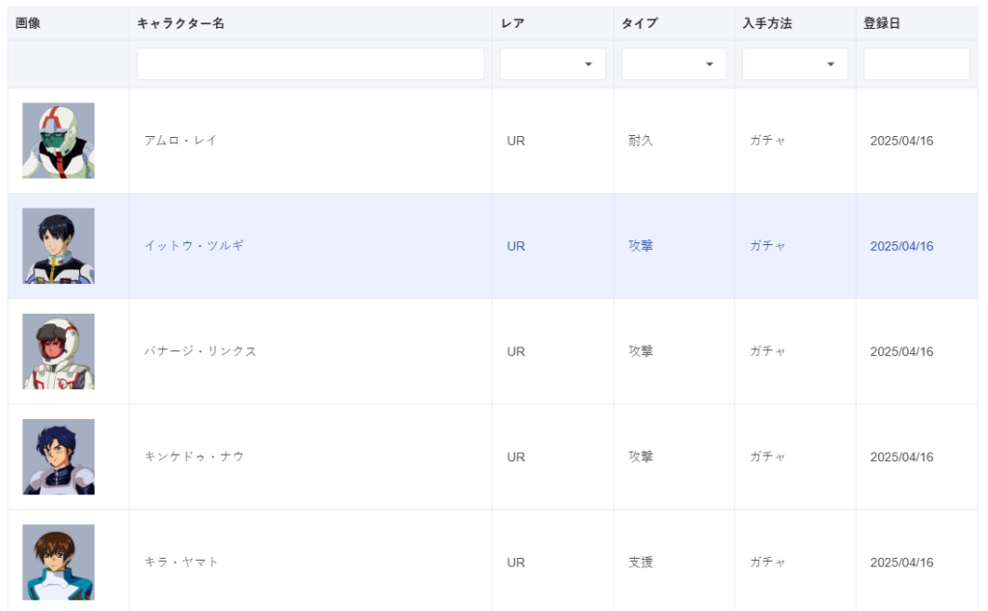The image size is (988, 611).
Task: Focus the 登録日 filter input field
Action: (917, 64)
